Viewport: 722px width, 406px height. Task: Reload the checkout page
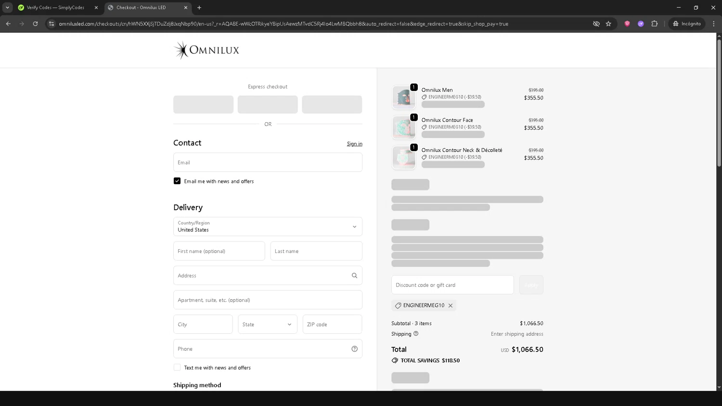(35, 24)
